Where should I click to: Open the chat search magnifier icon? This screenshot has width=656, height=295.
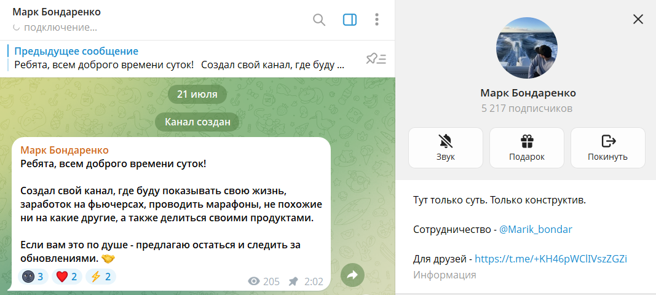(x=319, y=20)
